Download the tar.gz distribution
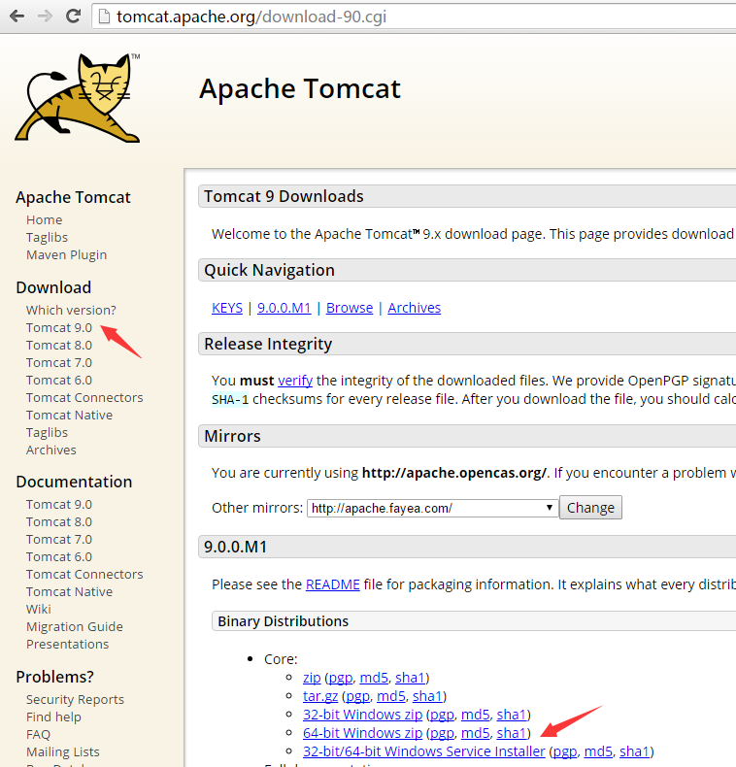736x767 pixels. pyautogui.click(x=320, y=696)
